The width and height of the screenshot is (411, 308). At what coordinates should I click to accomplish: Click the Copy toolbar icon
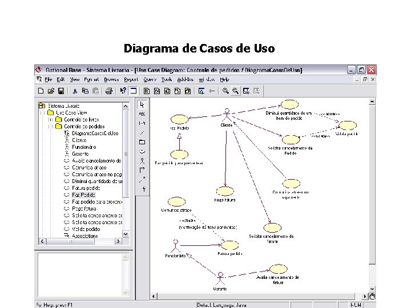(85, 91)
